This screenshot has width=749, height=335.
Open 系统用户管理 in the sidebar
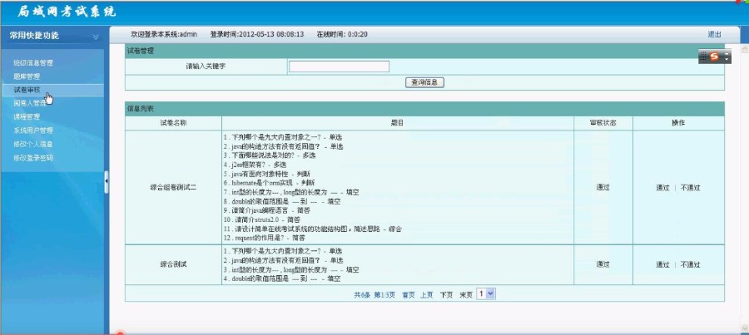(33, 131)
